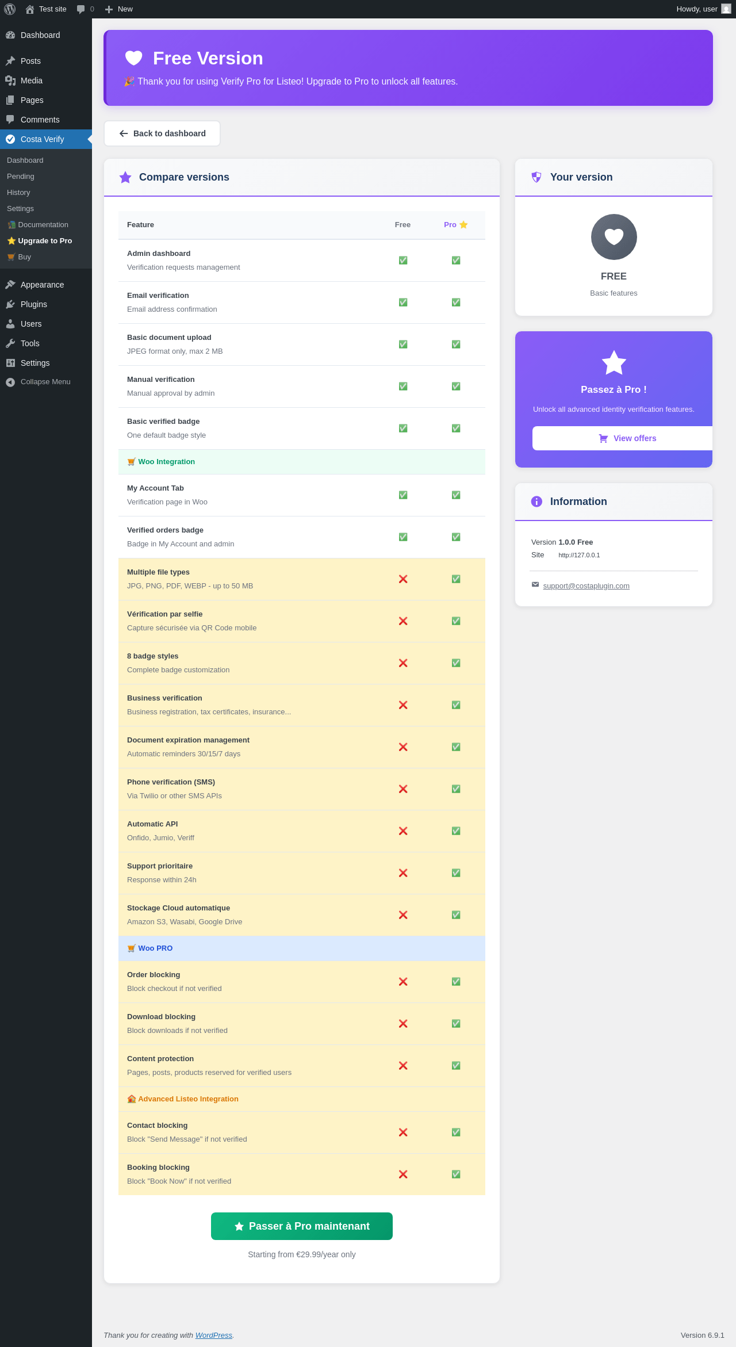Click the Plugins plug icon in sidebar

(10, 304)
